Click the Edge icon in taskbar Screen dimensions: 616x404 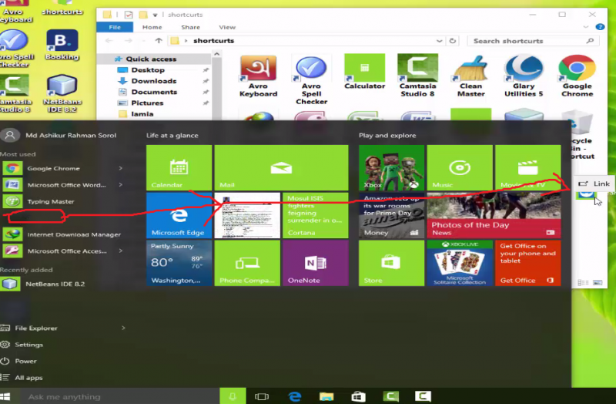pos(294,396)
